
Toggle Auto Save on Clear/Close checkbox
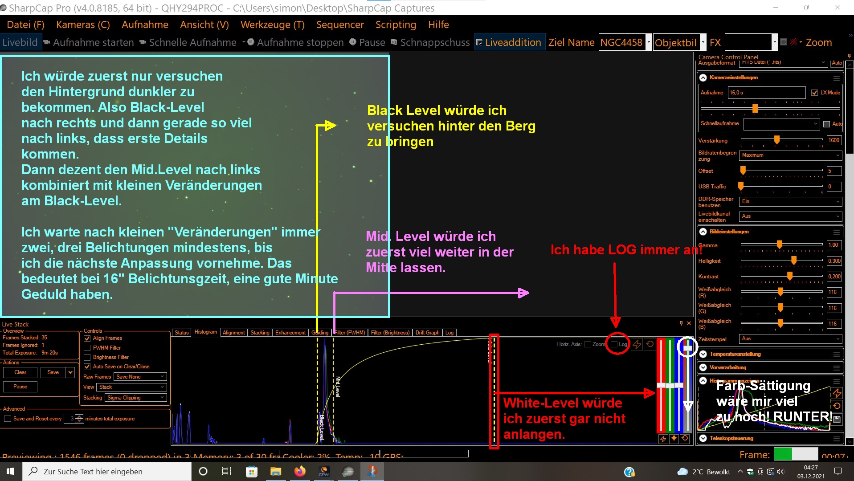tap(87, 367)
